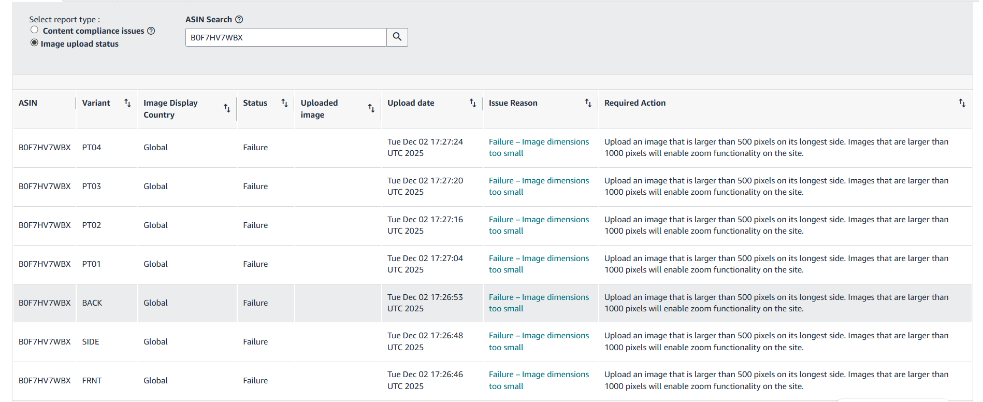Open the issue reason link for BACK variant
The height and width of the screenshot is (402, 983).
pos(539,303)
